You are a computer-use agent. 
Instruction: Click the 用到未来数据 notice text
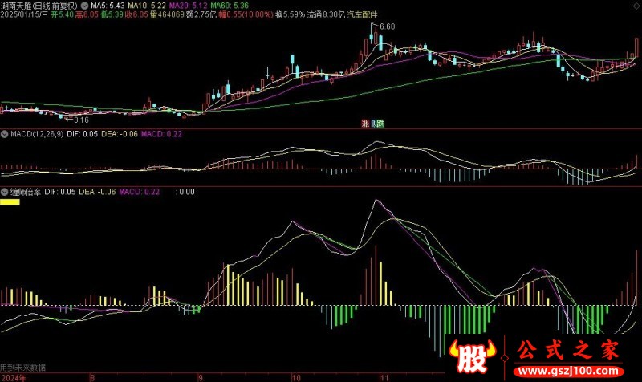tap(23, 368)
